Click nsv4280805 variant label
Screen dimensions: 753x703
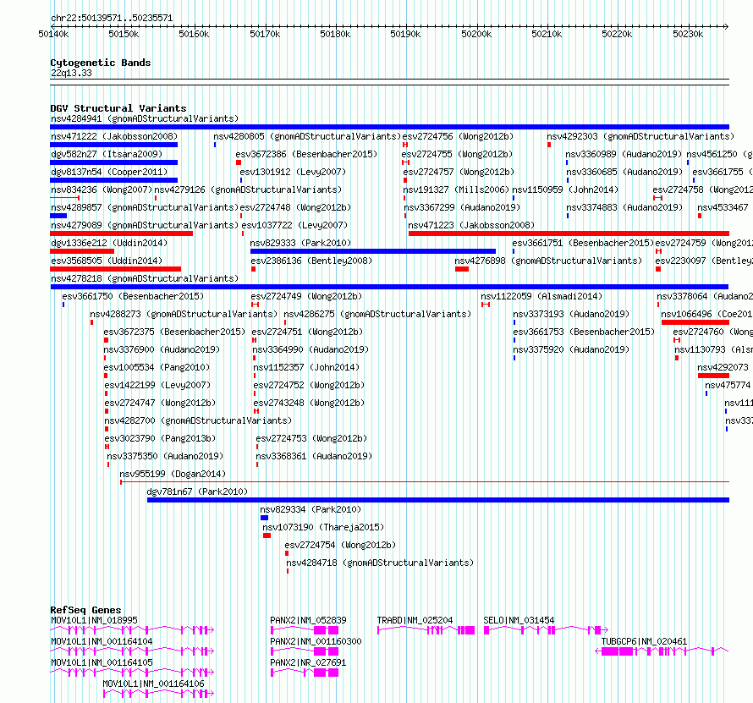click(x=307, y=136)
